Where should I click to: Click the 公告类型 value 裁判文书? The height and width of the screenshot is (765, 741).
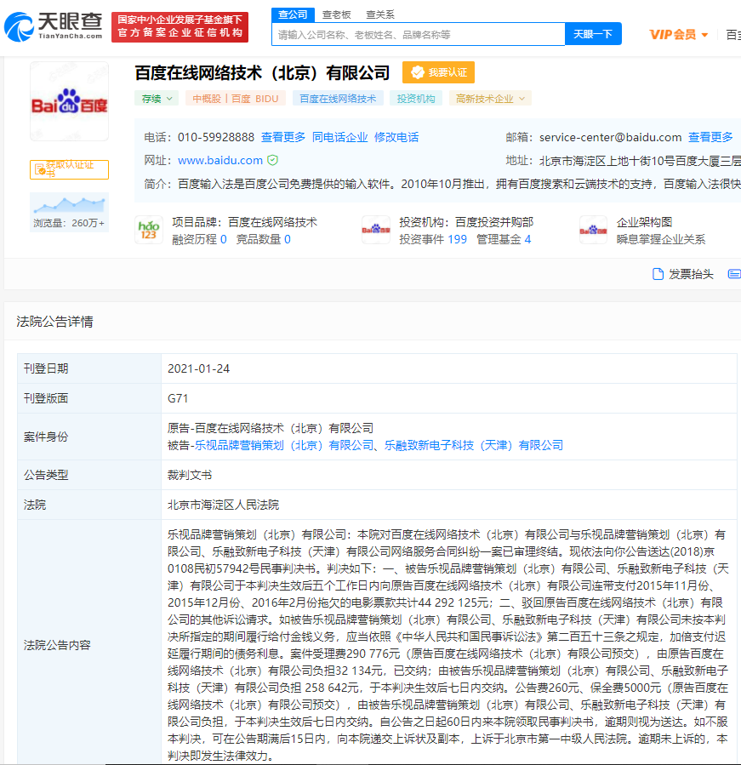pos(190,475)
